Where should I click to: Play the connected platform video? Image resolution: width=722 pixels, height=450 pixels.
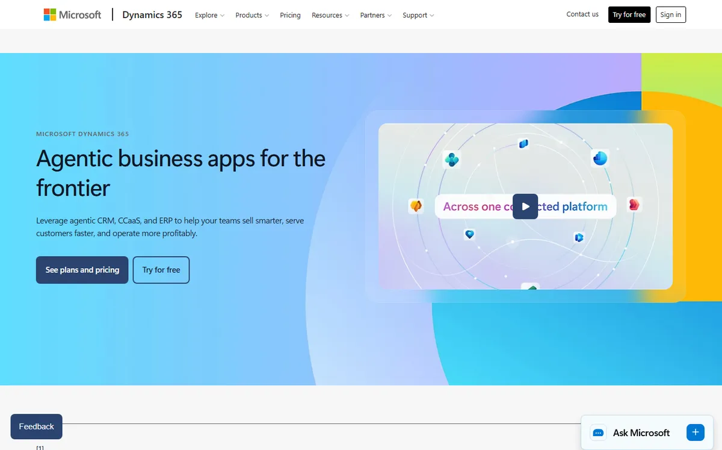[x=525, y=207]
